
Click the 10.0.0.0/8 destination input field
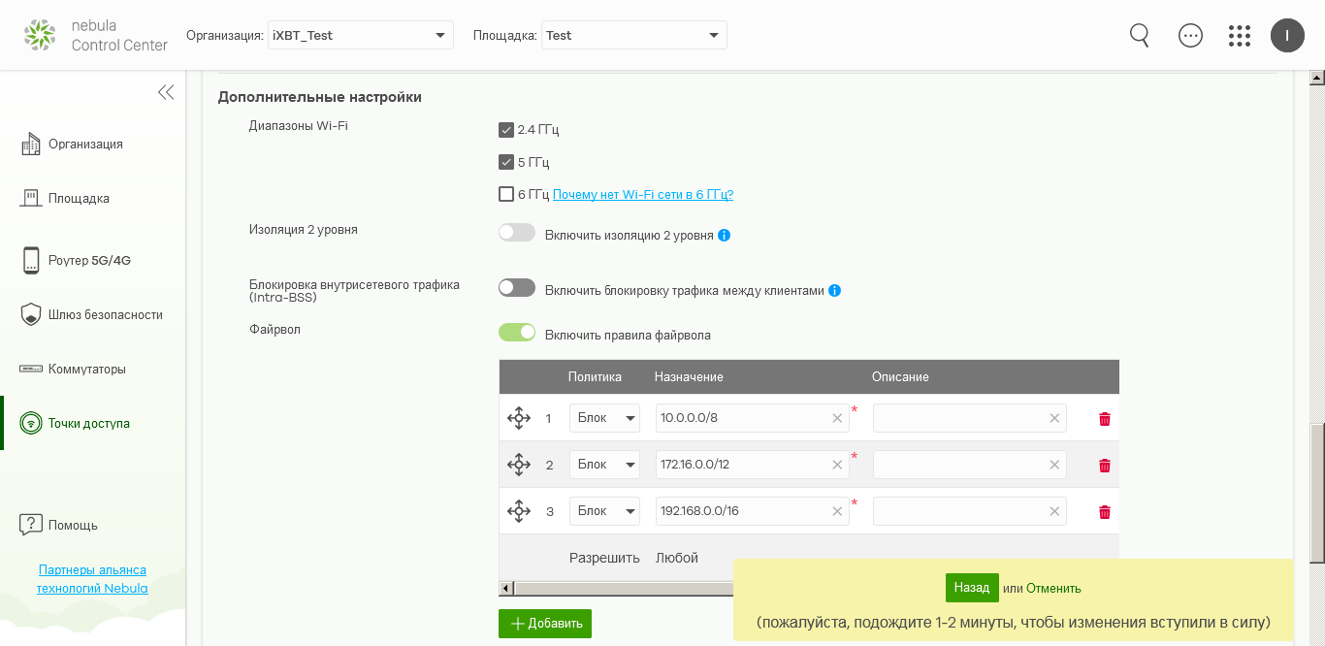tap(742, 418)
